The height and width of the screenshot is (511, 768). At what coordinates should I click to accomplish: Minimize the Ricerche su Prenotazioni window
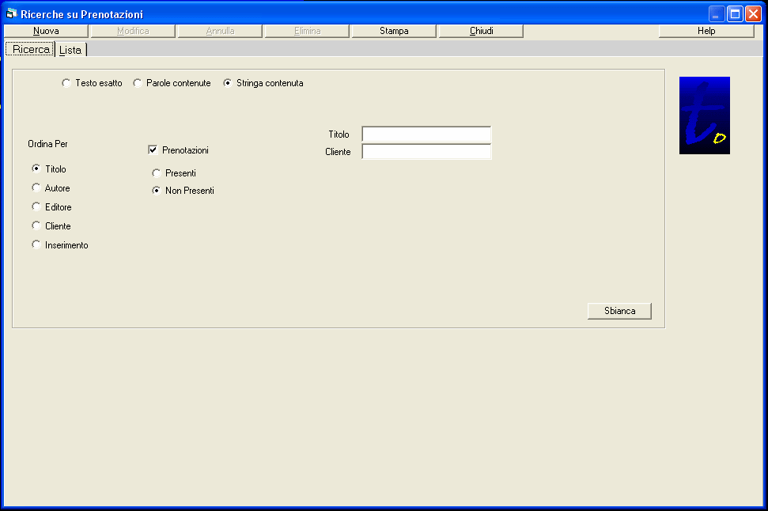716,14
